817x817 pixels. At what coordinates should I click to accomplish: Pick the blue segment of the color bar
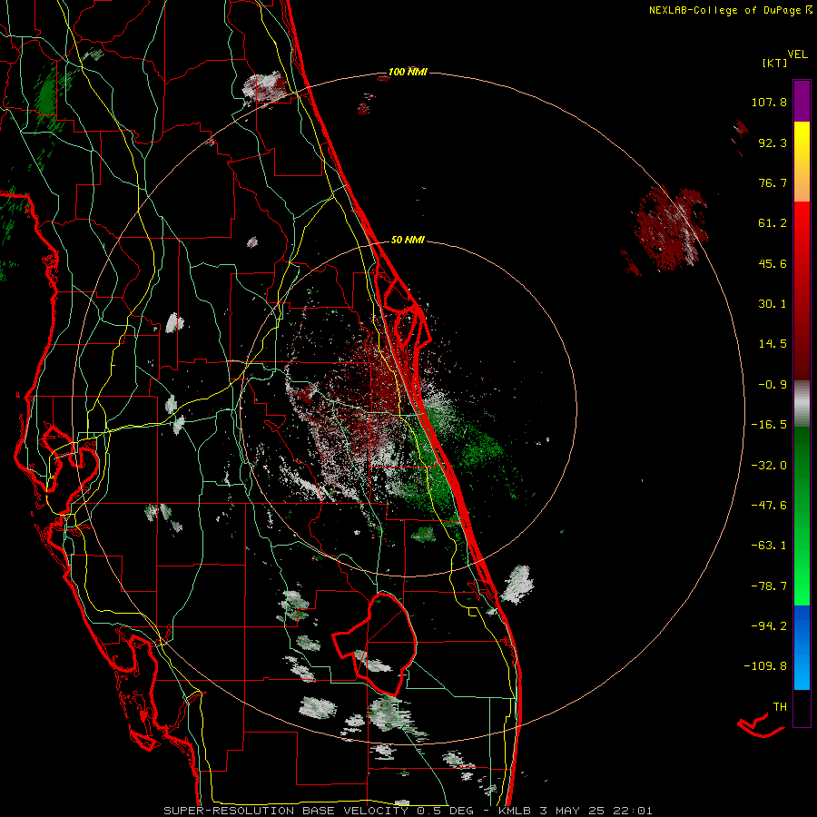point(802,647)
